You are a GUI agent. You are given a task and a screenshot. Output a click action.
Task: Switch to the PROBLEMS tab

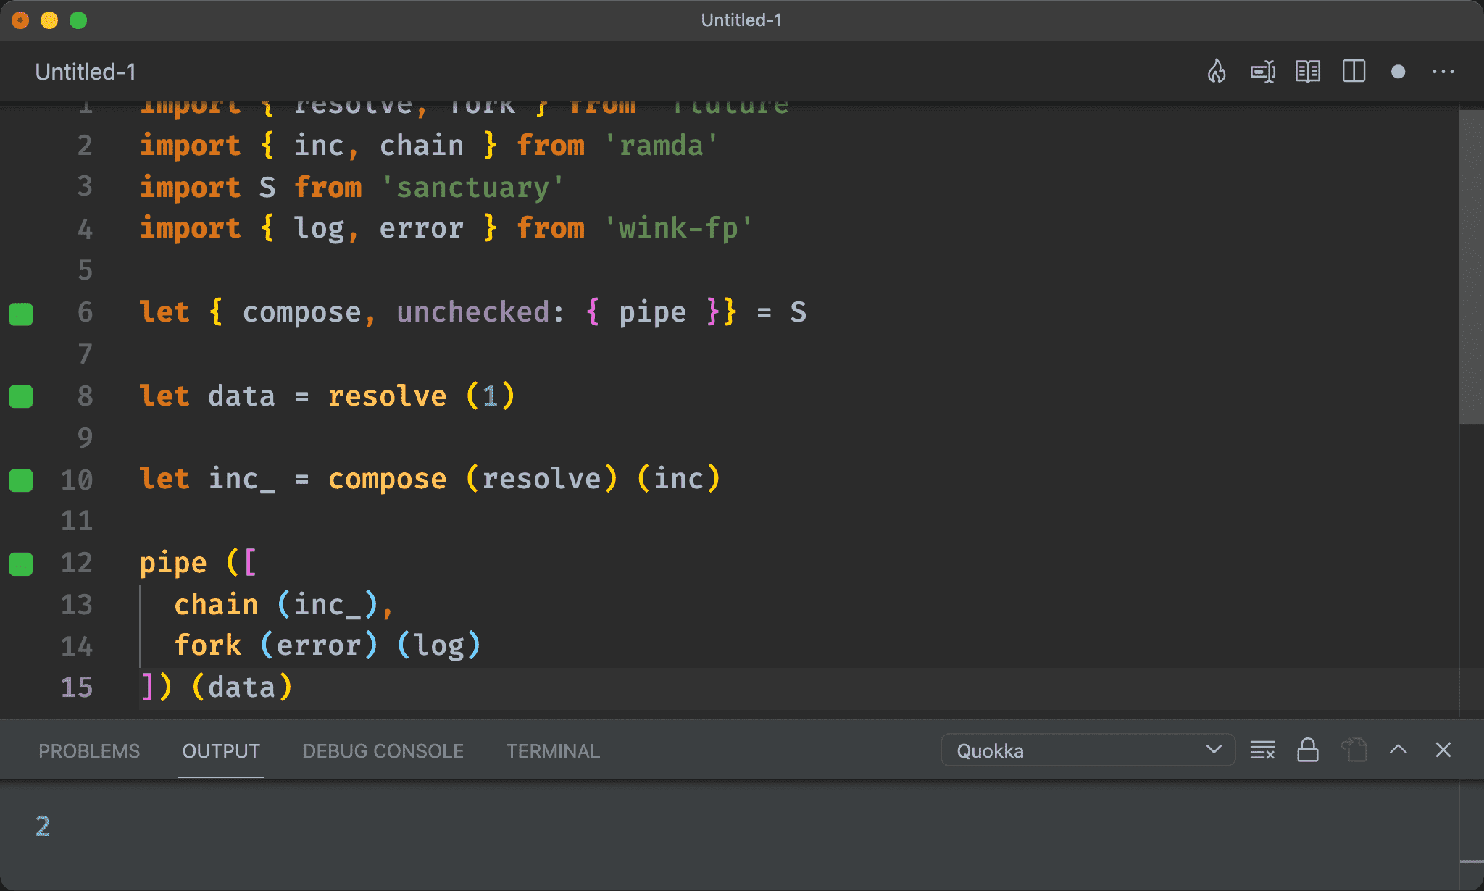point(89,751)
